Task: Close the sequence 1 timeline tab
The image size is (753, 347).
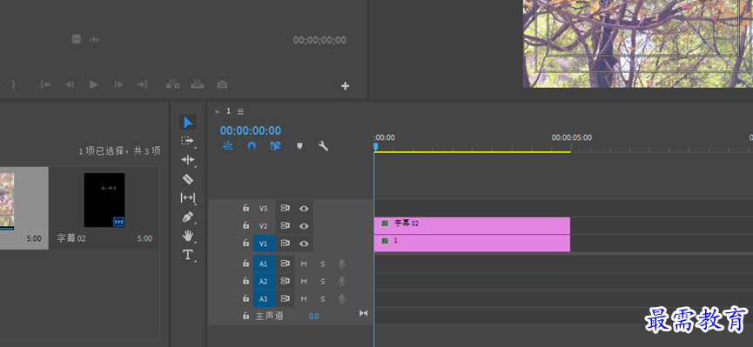Action: pos(217,112)
